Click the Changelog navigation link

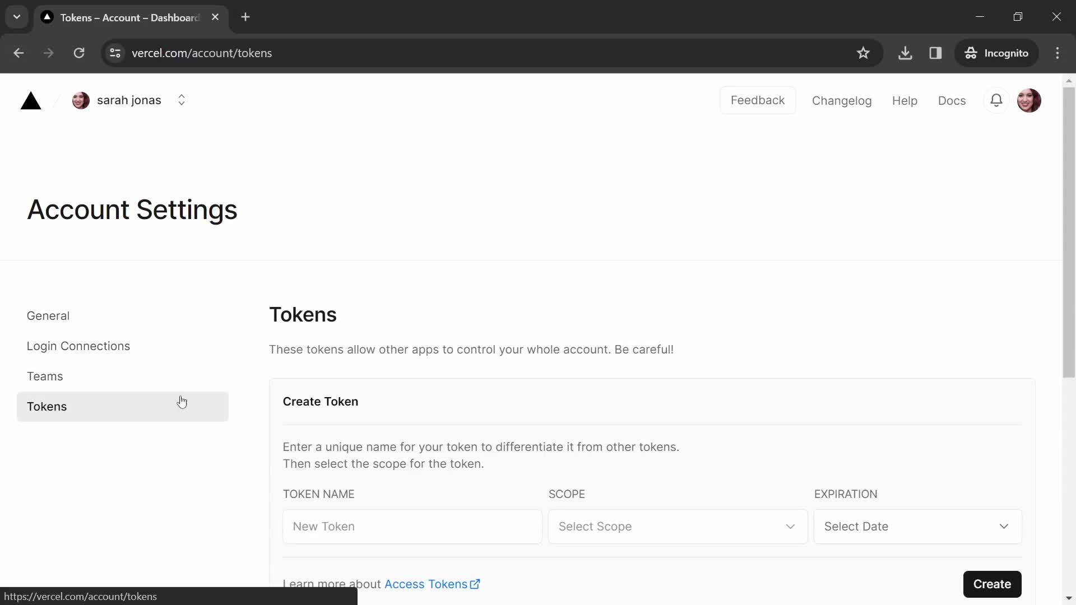842,100
